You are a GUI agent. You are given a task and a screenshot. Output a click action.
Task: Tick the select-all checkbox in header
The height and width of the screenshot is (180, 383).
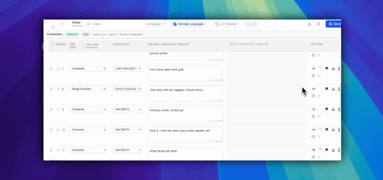pos(53,44)
